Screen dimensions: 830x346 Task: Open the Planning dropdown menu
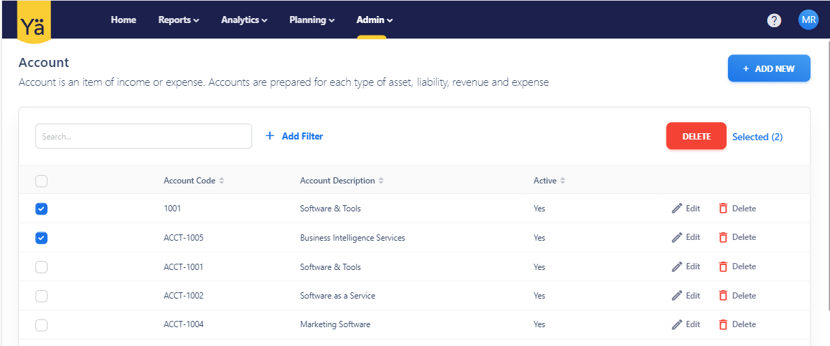pos(312,20)
